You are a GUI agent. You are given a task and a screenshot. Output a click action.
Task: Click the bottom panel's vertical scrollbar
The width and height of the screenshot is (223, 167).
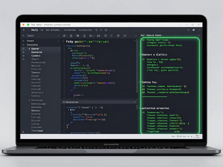[x=137, y=107]
